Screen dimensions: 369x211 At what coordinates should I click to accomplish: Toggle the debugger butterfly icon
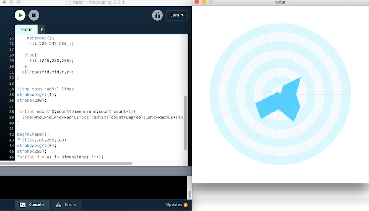point(157,15)
